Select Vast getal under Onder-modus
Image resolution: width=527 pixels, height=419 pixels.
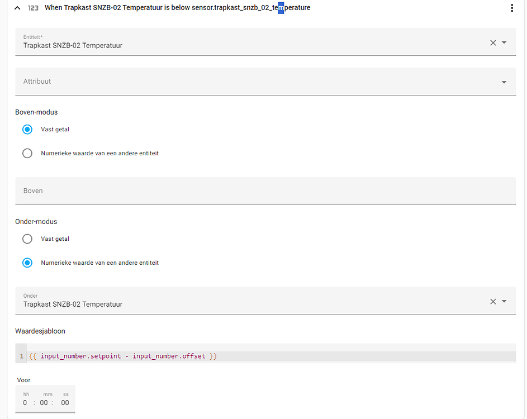[x=27, y=239]
